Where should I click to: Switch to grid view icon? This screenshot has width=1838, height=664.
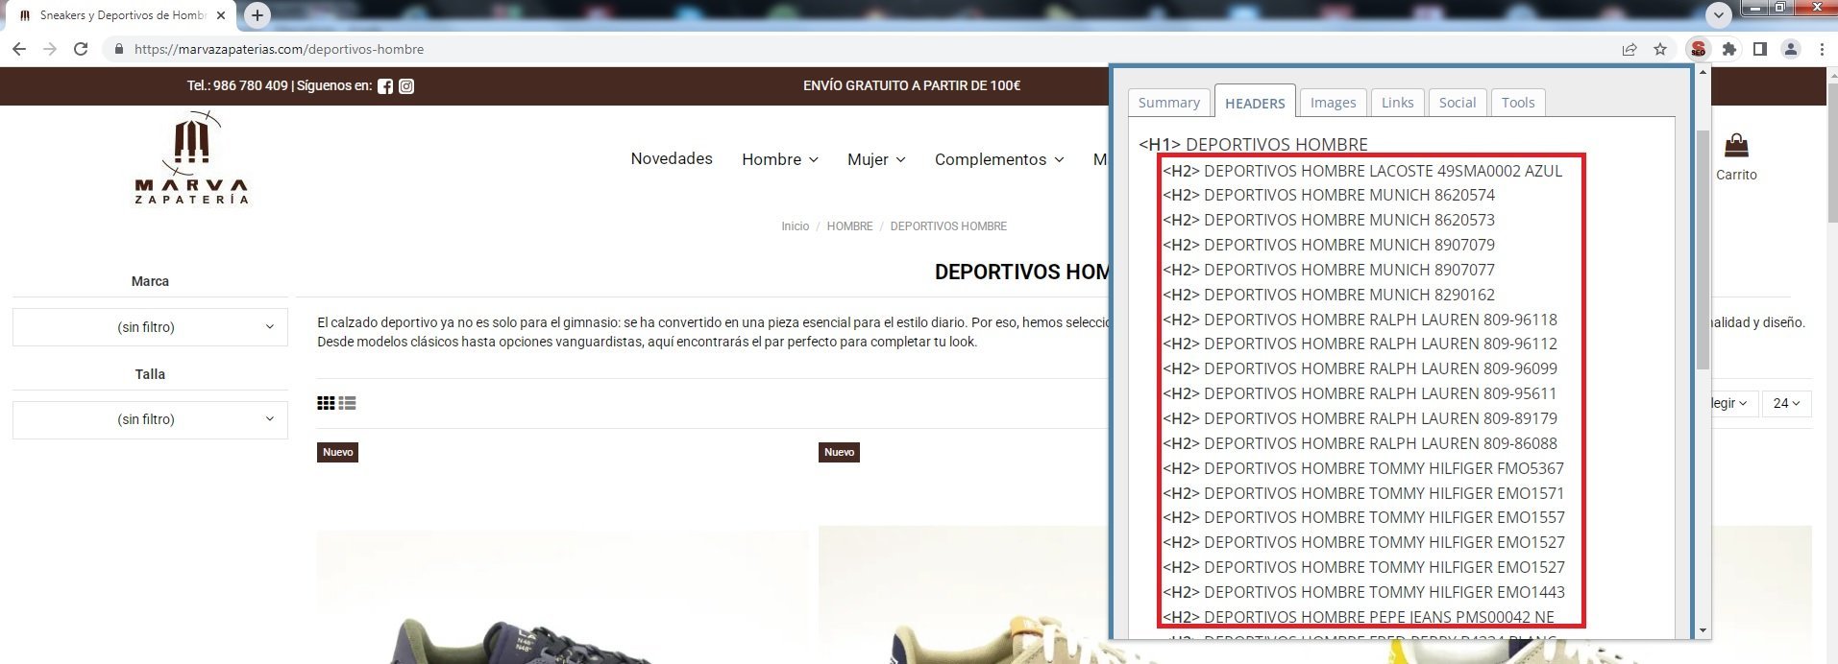point(326,403)
